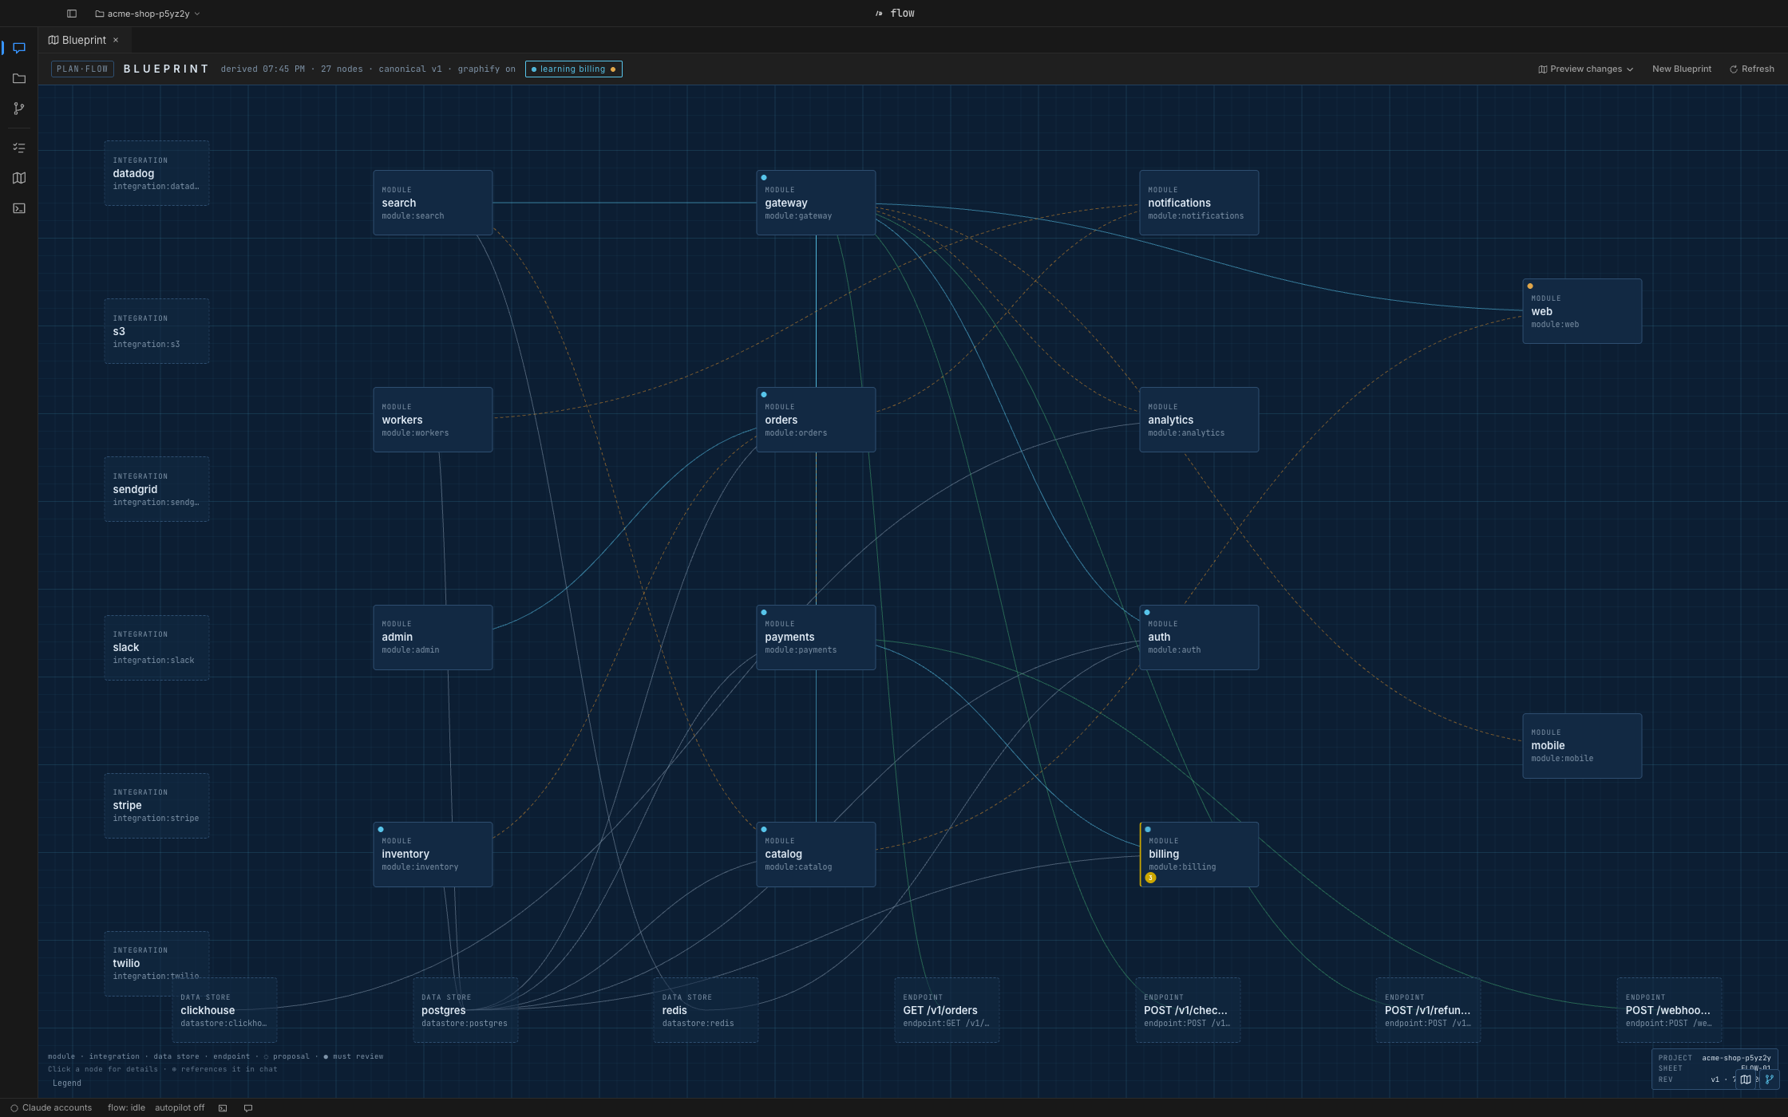Click the 'derived 07:45 PM' header text
This screenshot has width=1788, height=1117.
(x=263, y=69)
